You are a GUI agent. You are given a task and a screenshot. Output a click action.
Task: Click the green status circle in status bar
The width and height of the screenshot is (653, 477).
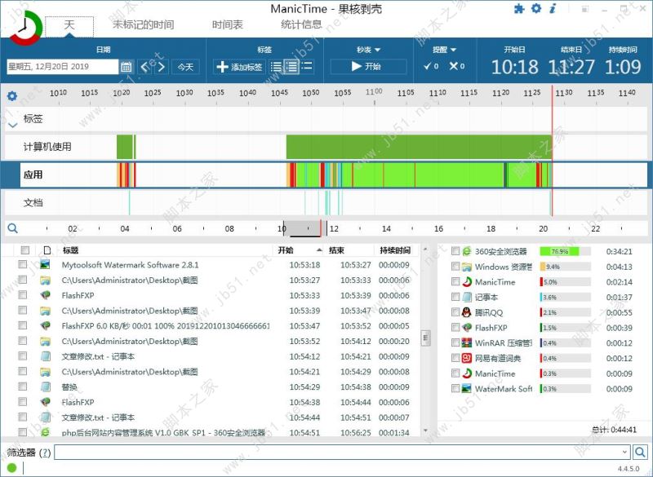point(11,468)
